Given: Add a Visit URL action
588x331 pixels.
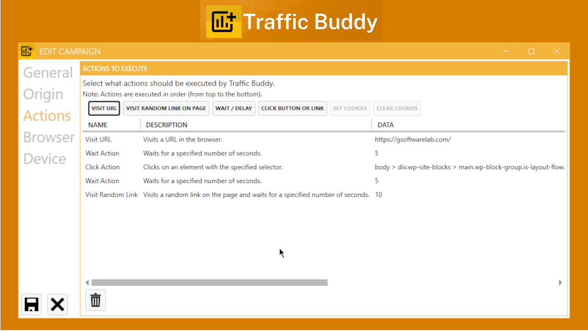Looking at the screenshot, I should [x=104, y=108].
